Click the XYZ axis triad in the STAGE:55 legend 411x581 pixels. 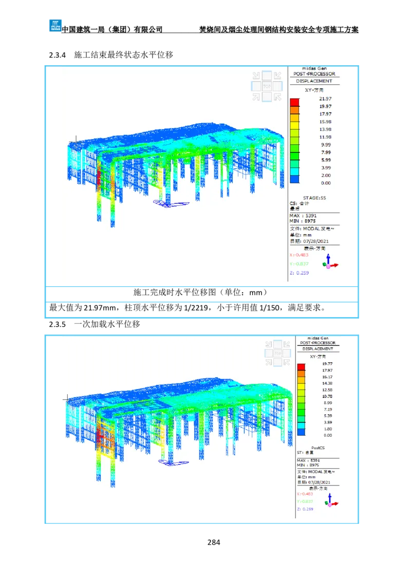(330, 263)
